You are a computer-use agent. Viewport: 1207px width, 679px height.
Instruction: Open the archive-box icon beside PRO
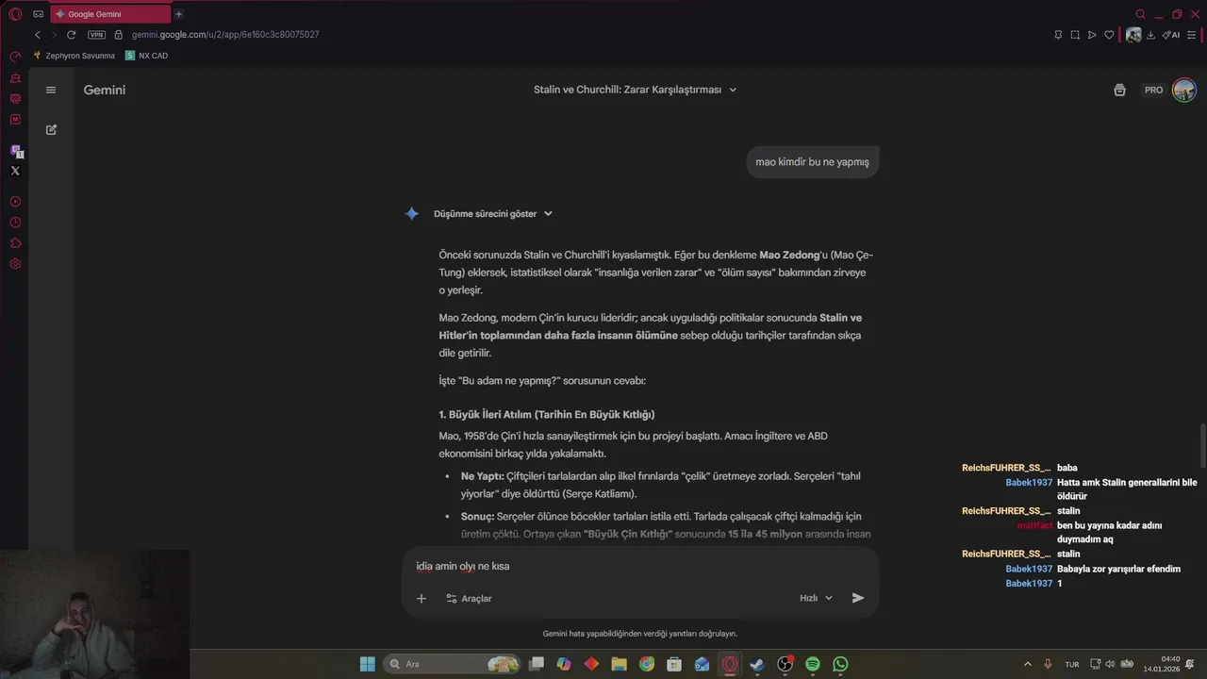1119,90
